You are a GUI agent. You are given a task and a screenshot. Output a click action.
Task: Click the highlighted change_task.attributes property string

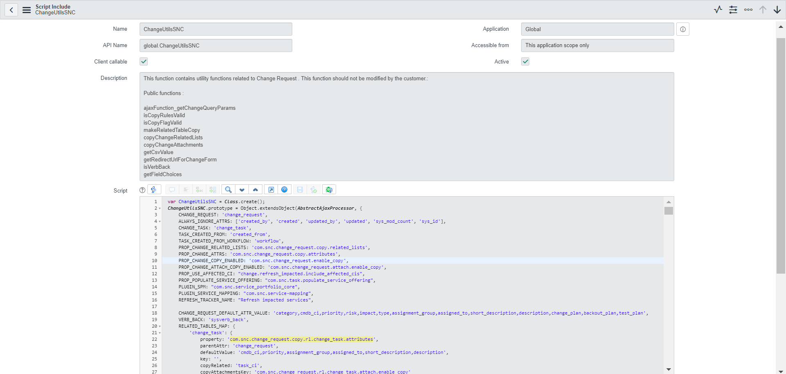(302, 340)
